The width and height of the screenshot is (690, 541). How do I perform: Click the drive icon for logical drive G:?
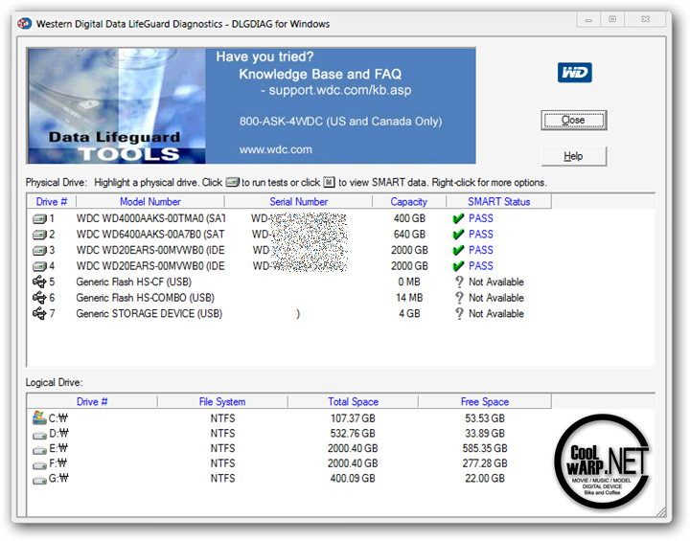(x=39, y=481)
